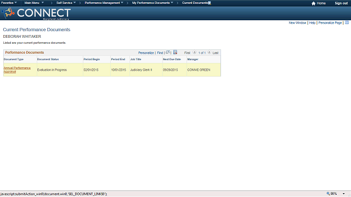The height and width of the screenshot is (197, 351).
Task: Open the Performance Management breadcrumb menu
Action: [104, 3]
